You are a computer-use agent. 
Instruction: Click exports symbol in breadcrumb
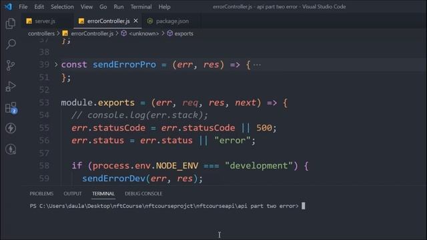[184, 33]
